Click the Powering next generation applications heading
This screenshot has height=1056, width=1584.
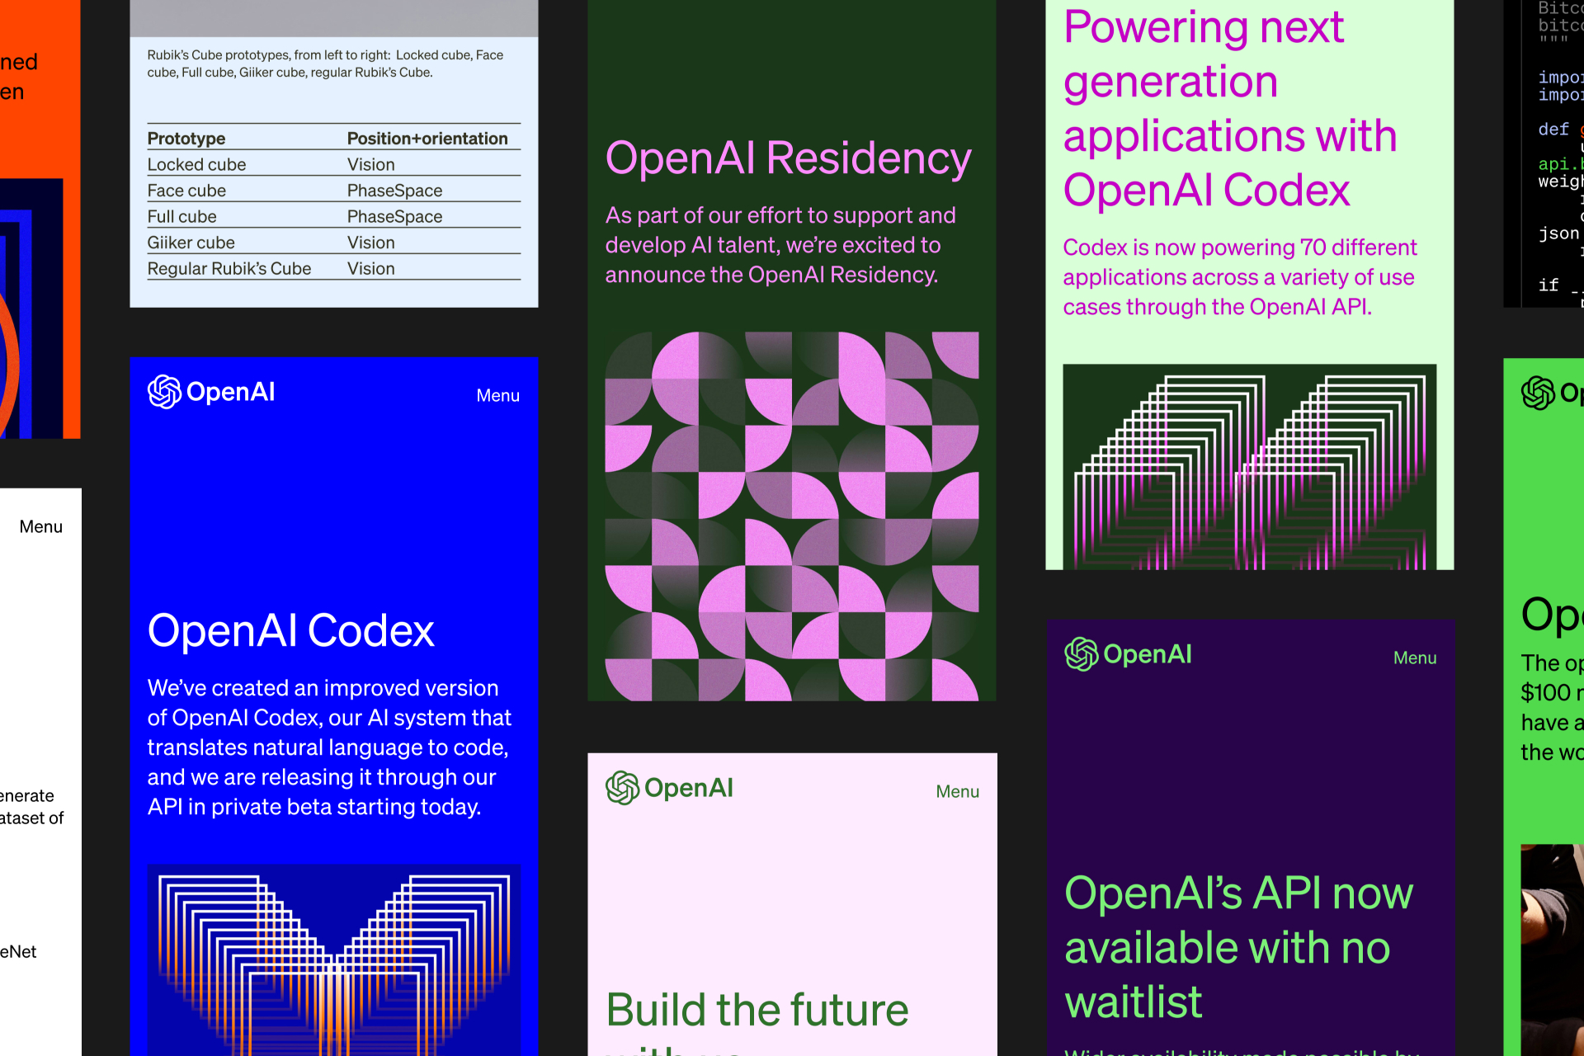[x=1230, y=108]
